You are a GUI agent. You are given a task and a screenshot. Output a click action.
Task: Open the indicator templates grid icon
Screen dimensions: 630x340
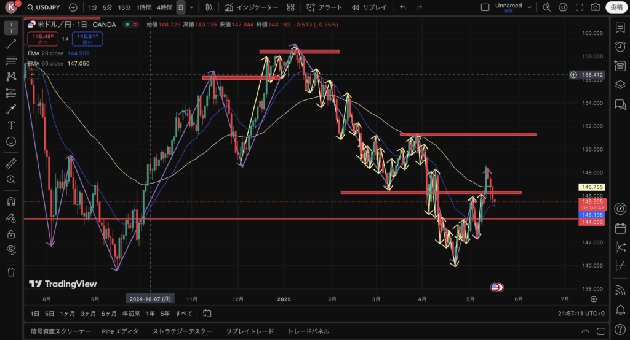pos(291,7)
